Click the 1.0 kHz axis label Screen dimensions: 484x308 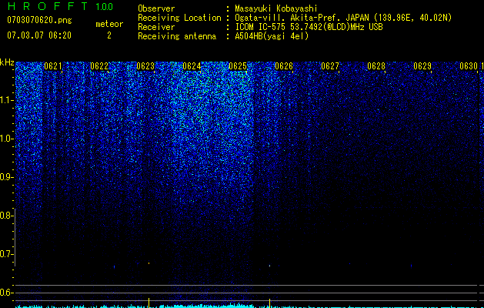(x=6, y=139)
